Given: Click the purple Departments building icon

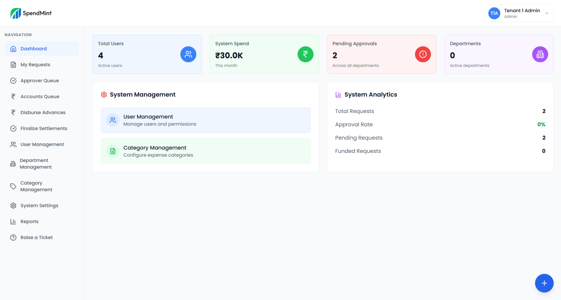Looking at the screenshot, I should [x=540, y=54].
